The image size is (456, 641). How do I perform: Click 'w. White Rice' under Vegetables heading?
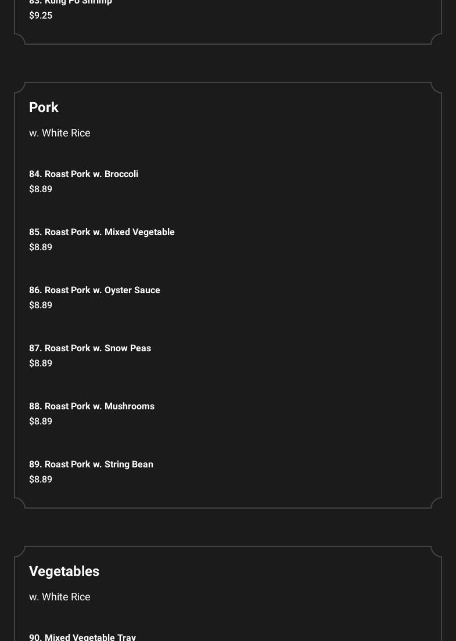coord(60,597)
